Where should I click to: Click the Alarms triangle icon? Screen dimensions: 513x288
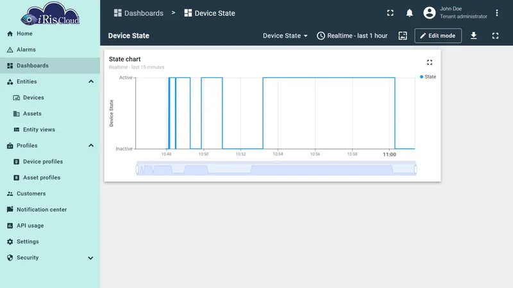(x=10, y=50)
